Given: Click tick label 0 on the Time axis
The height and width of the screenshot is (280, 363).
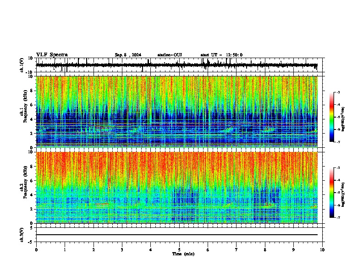Looking at the screenshot, I should (x=36, y=250).
